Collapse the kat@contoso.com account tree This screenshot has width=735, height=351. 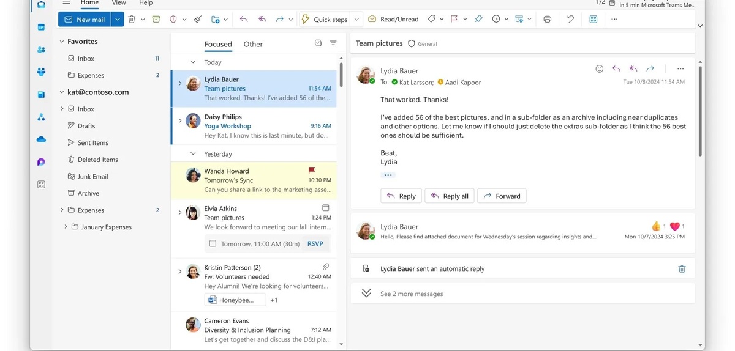(62, 92)
